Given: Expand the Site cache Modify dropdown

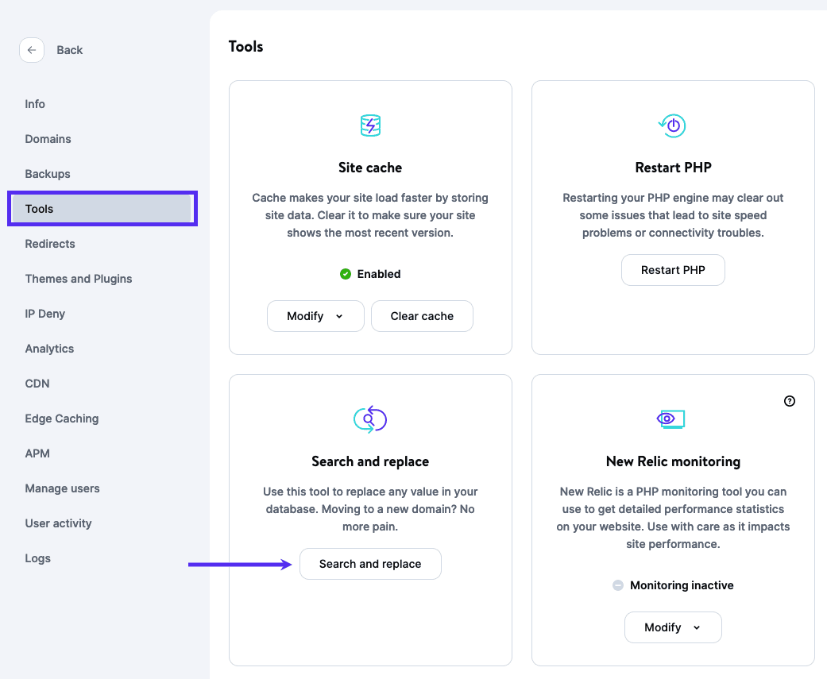Looking at the screenshot, I should [315, 316].
